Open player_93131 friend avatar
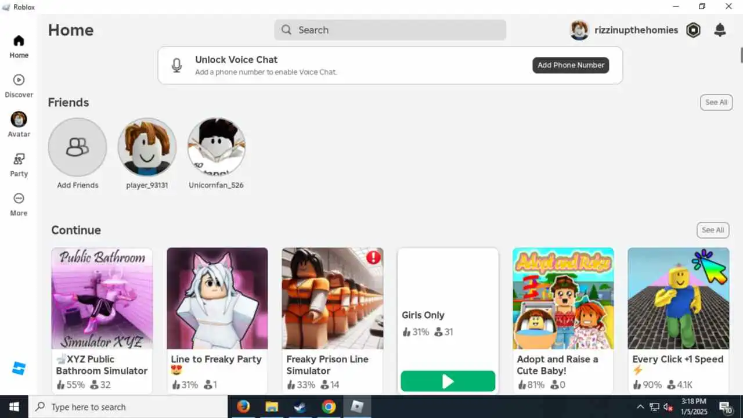743x418 pixels. [x=147, y=147]
